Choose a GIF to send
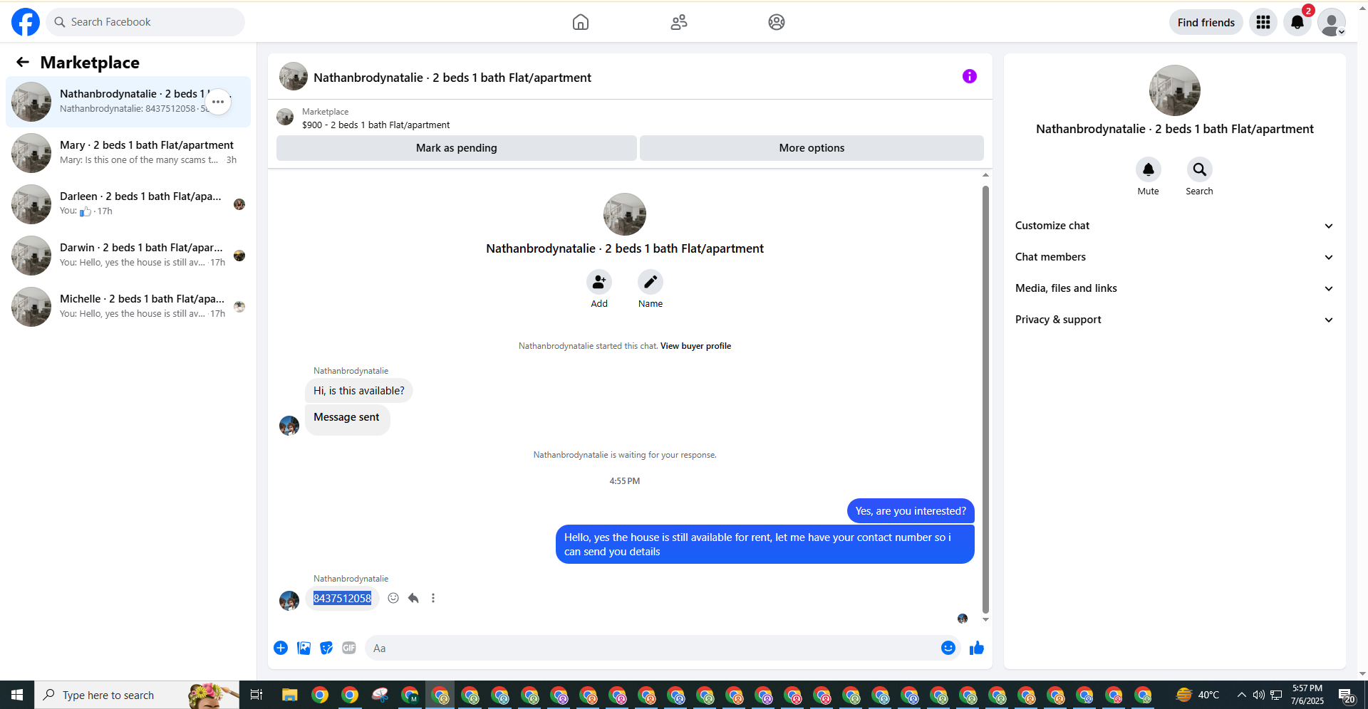The height and width of the screenshot is (709, 1368). click(349, 648)
